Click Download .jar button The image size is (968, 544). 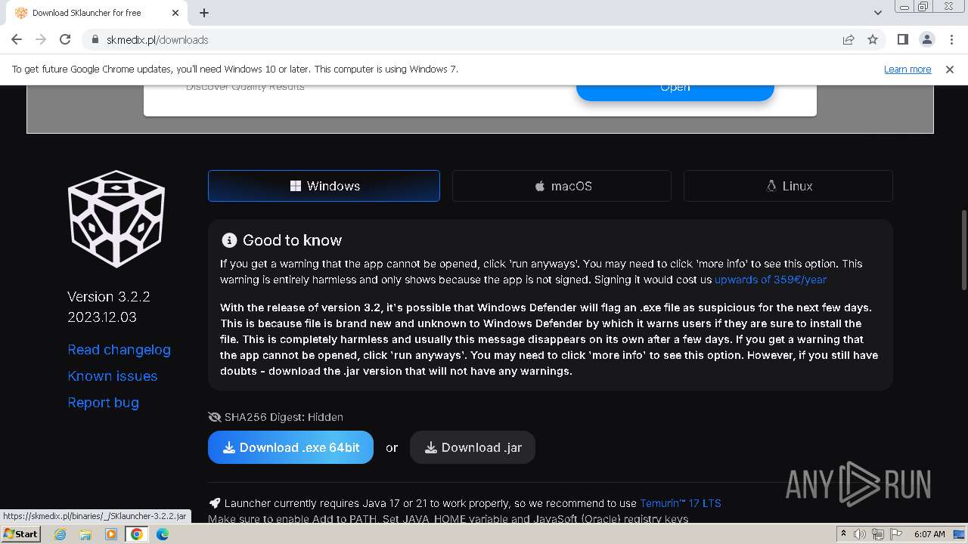473,447
